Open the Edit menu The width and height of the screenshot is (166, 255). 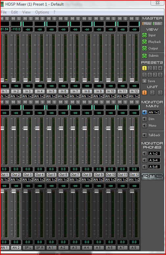[x=14, y=12]
